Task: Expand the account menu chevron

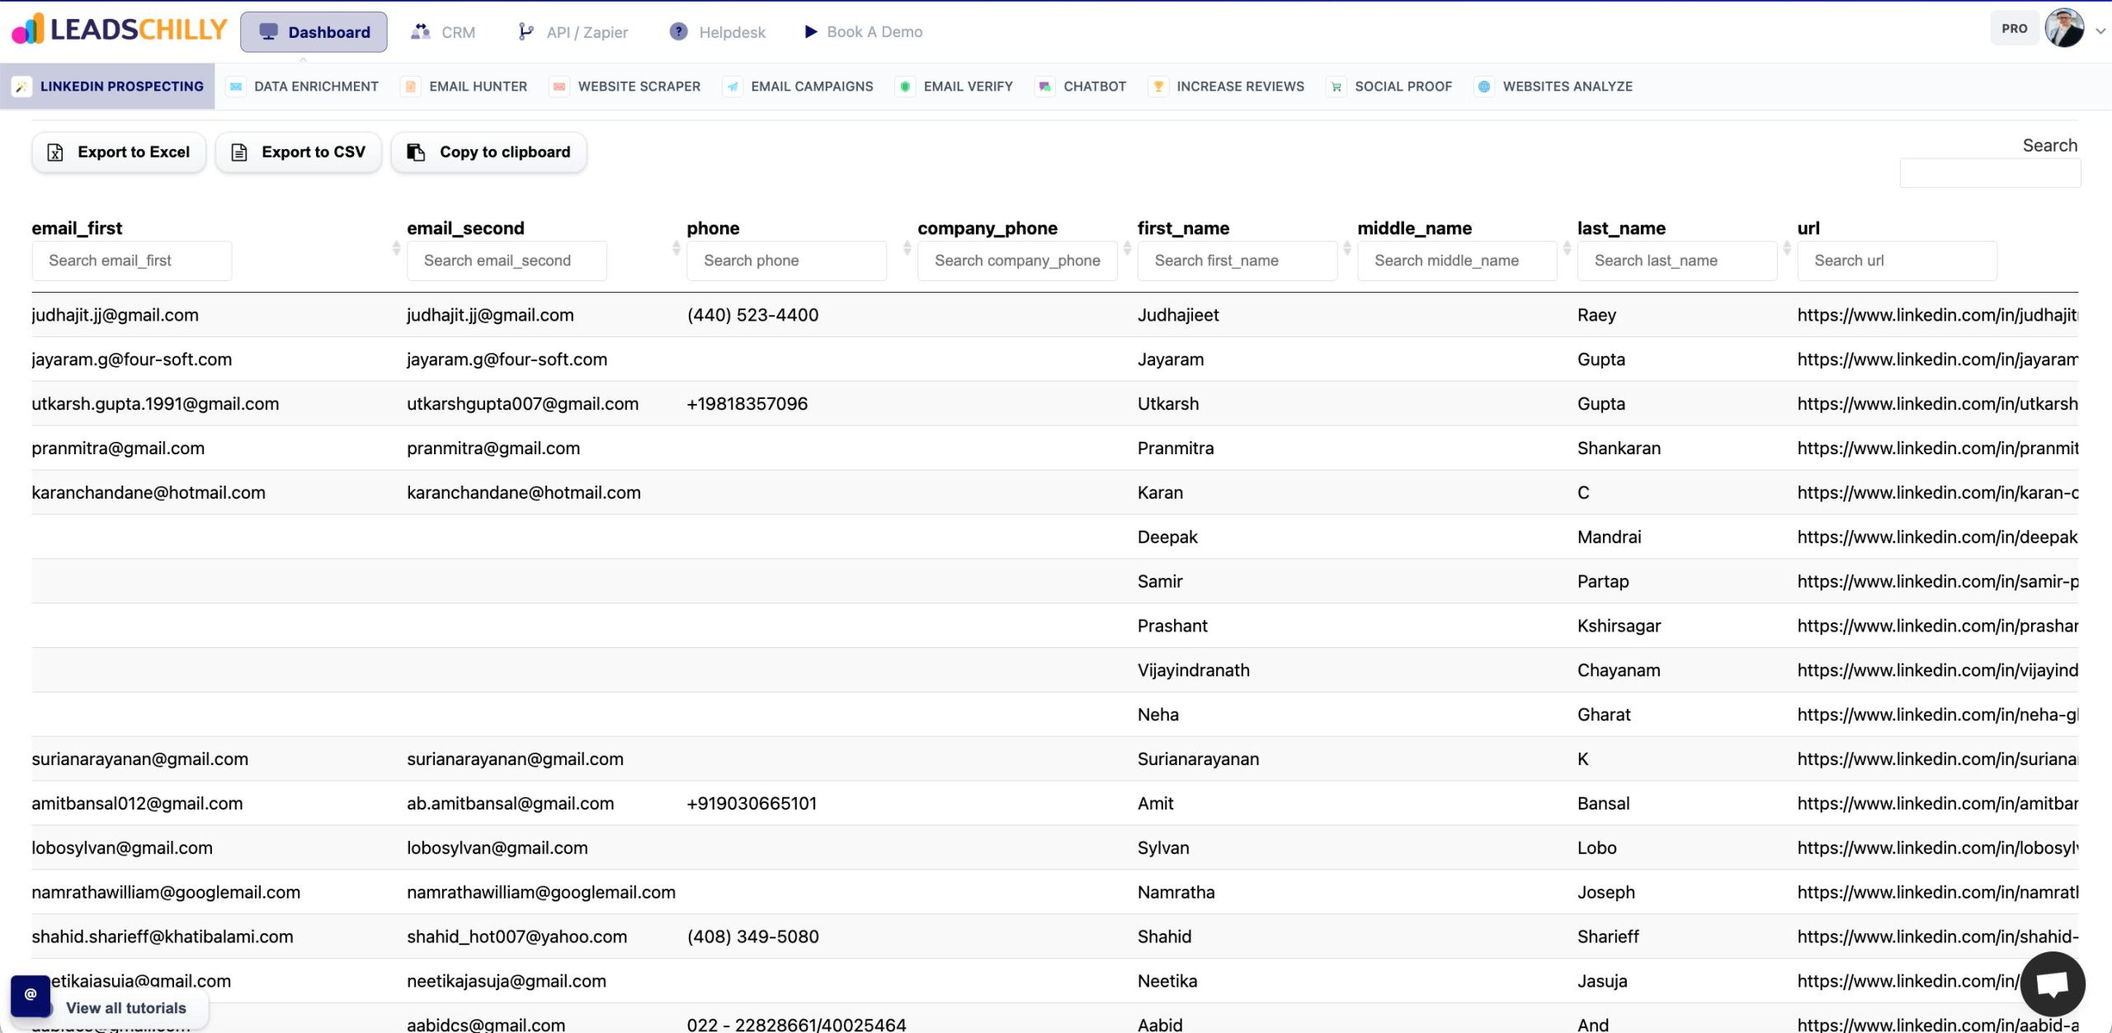Action: tap(2101, 31)
